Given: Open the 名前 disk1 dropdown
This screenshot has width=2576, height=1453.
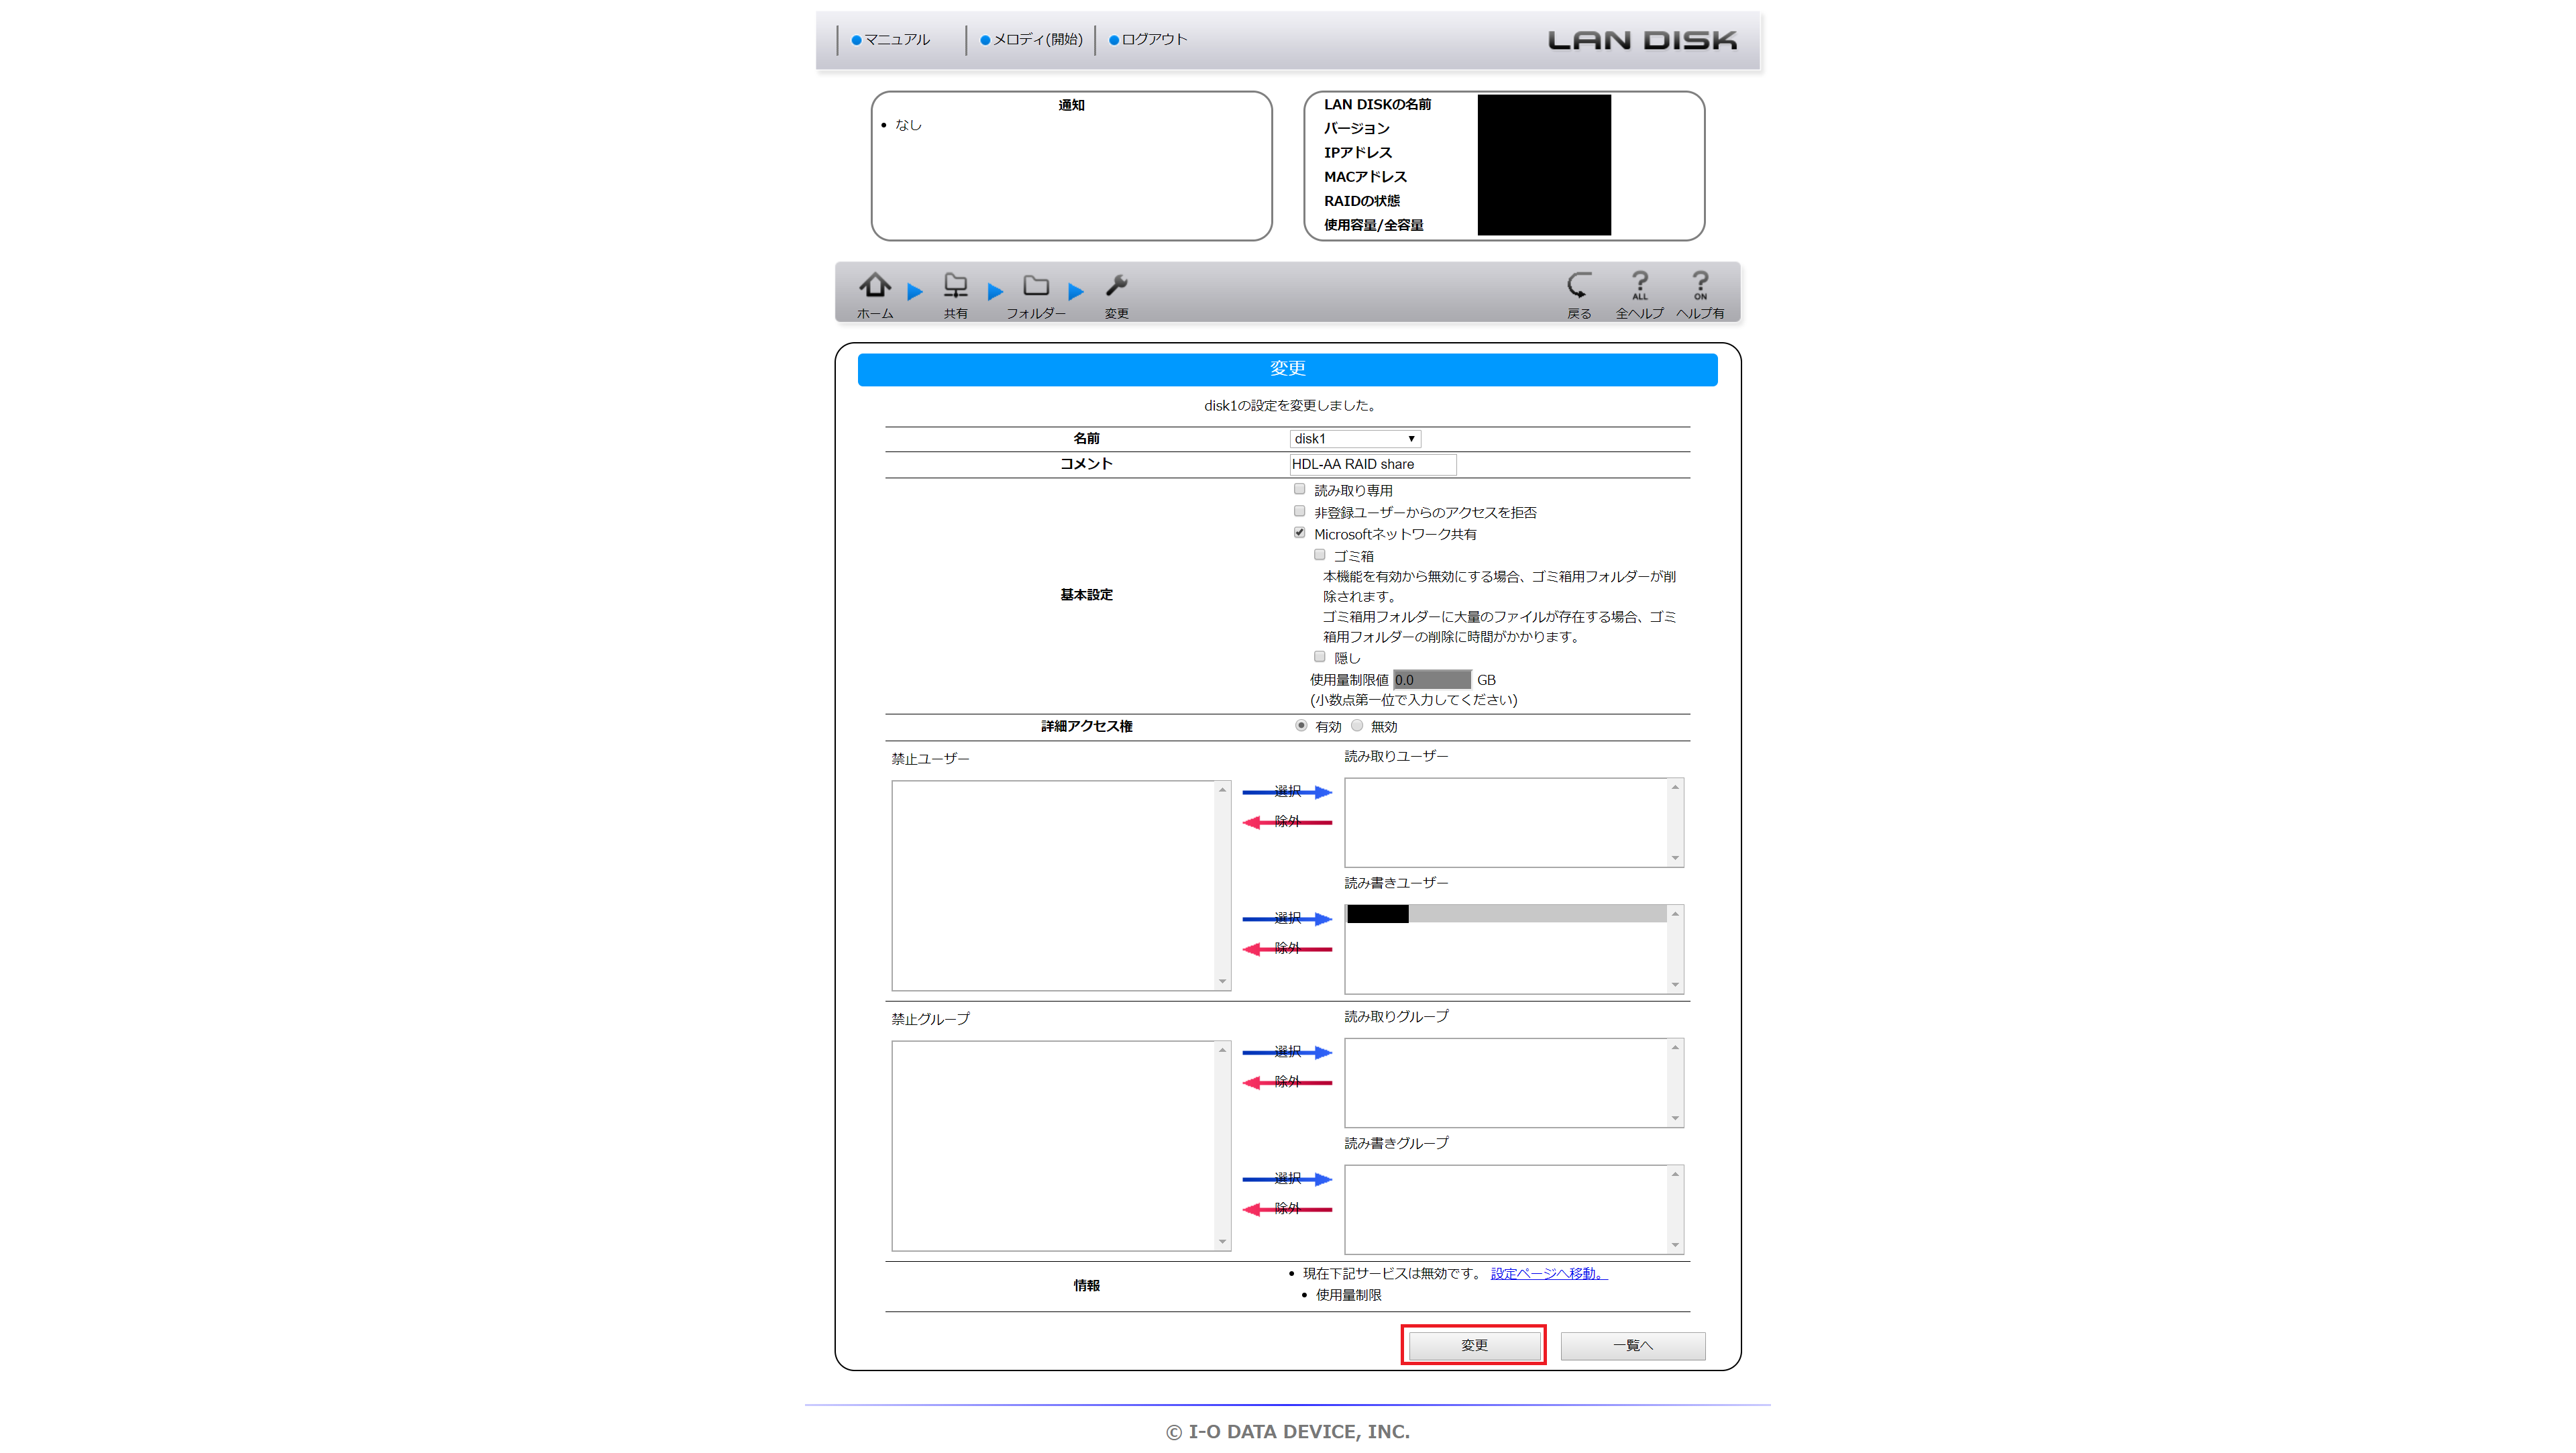Looking at the screenshot, I should [x=1354, y=439].
